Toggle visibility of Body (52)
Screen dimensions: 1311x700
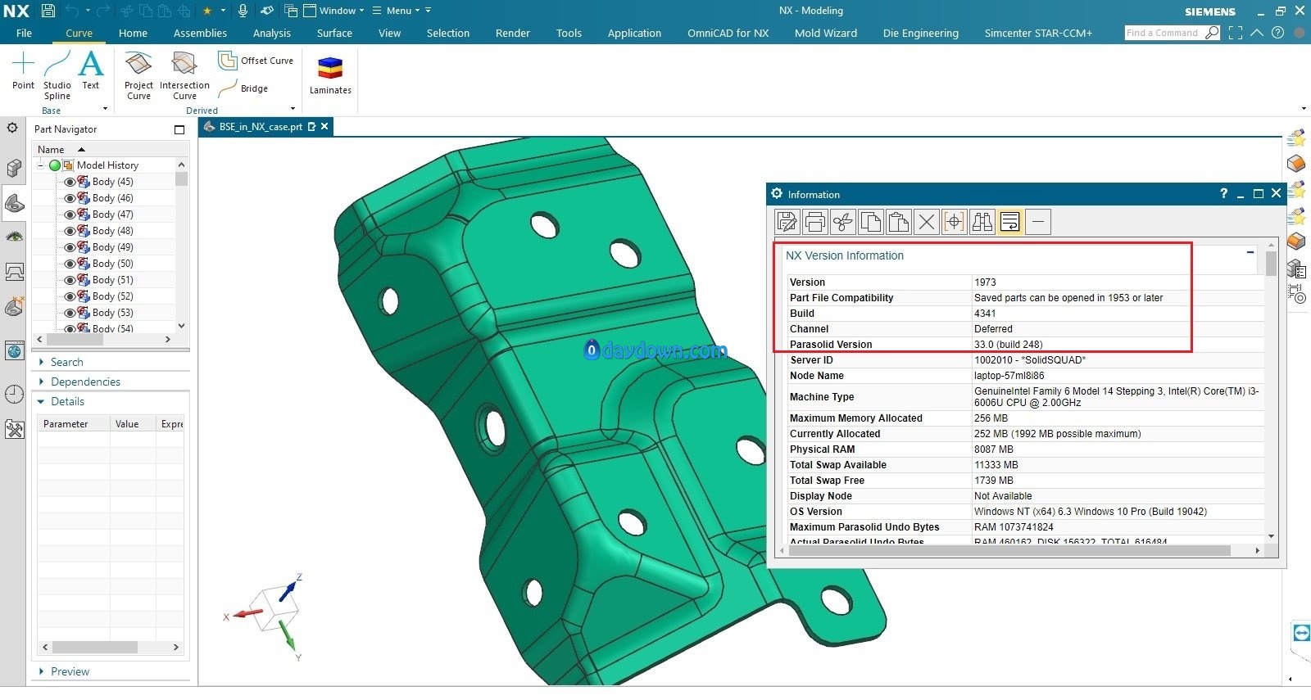click(70, 296)
